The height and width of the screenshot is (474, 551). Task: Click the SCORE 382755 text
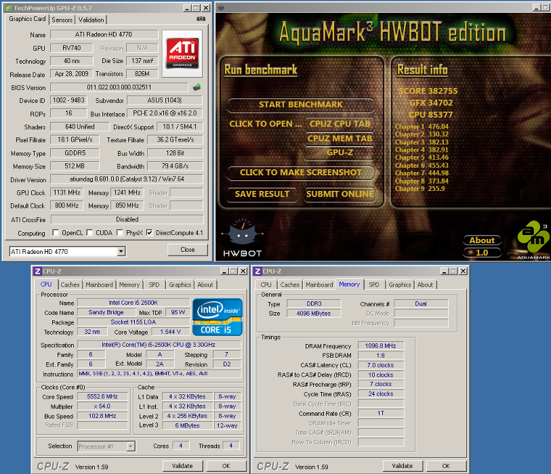428,91
